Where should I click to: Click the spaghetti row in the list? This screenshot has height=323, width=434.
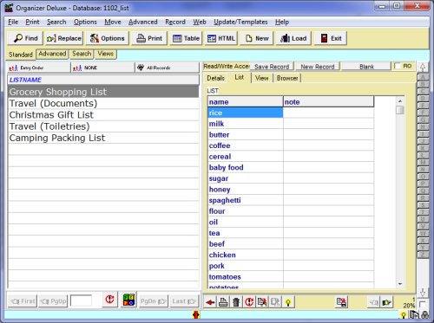point(291,200)
